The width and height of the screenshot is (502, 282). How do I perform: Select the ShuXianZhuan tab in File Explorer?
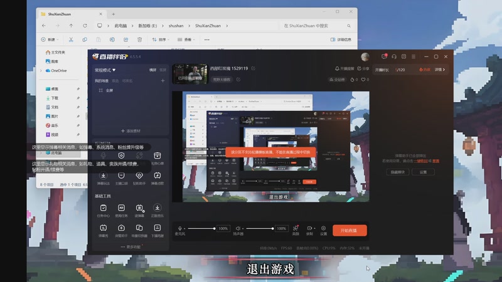tap(72, 14)
